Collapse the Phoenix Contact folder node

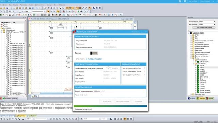point(193,60)
